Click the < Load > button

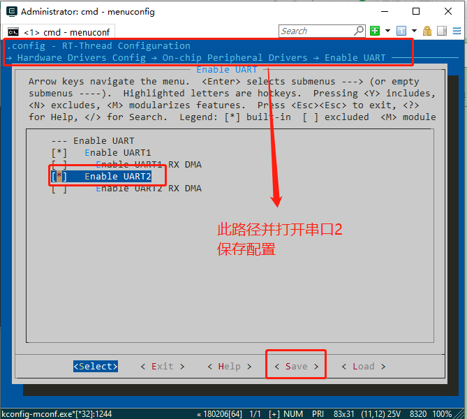(364, 366)
